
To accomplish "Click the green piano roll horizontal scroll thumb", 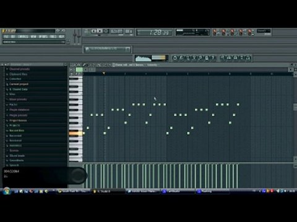I will 79,70.
